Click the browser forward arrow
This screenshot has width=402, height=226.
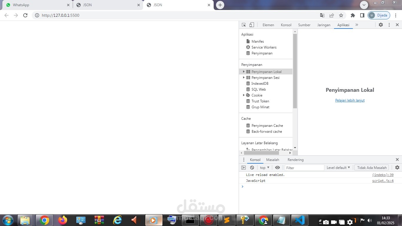point(16,15)
